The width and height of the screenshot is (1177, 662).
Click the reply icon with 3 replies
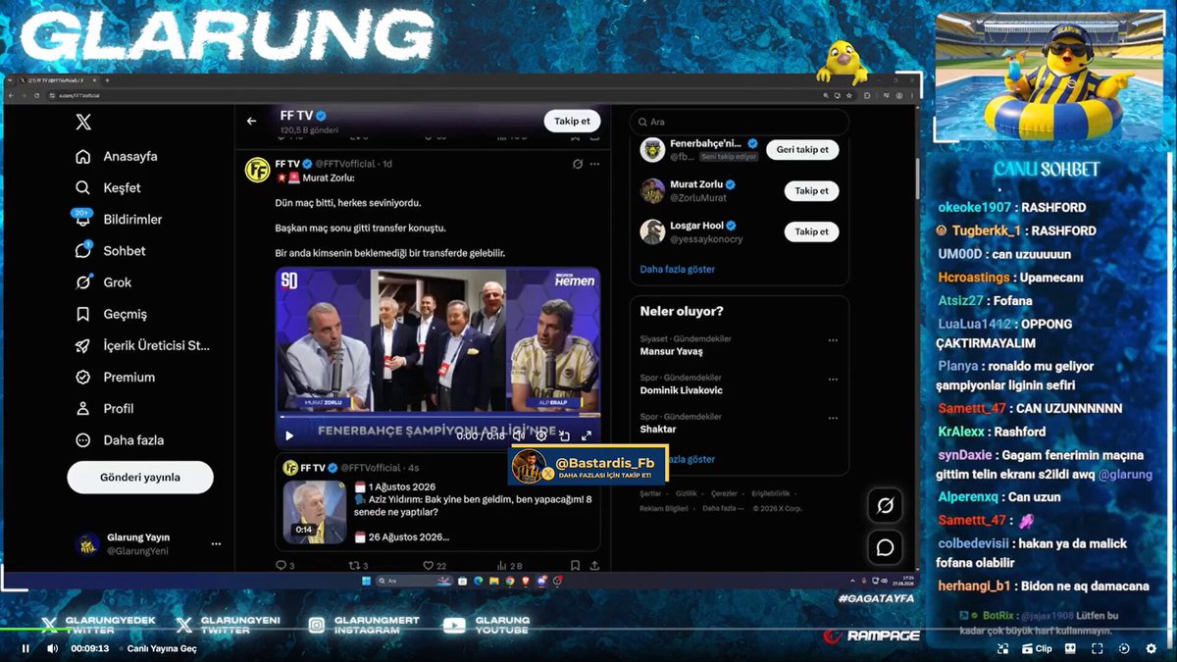pos(285,565)
